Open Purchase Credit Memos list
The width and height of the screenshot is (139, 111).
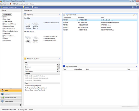coord(11,31)
